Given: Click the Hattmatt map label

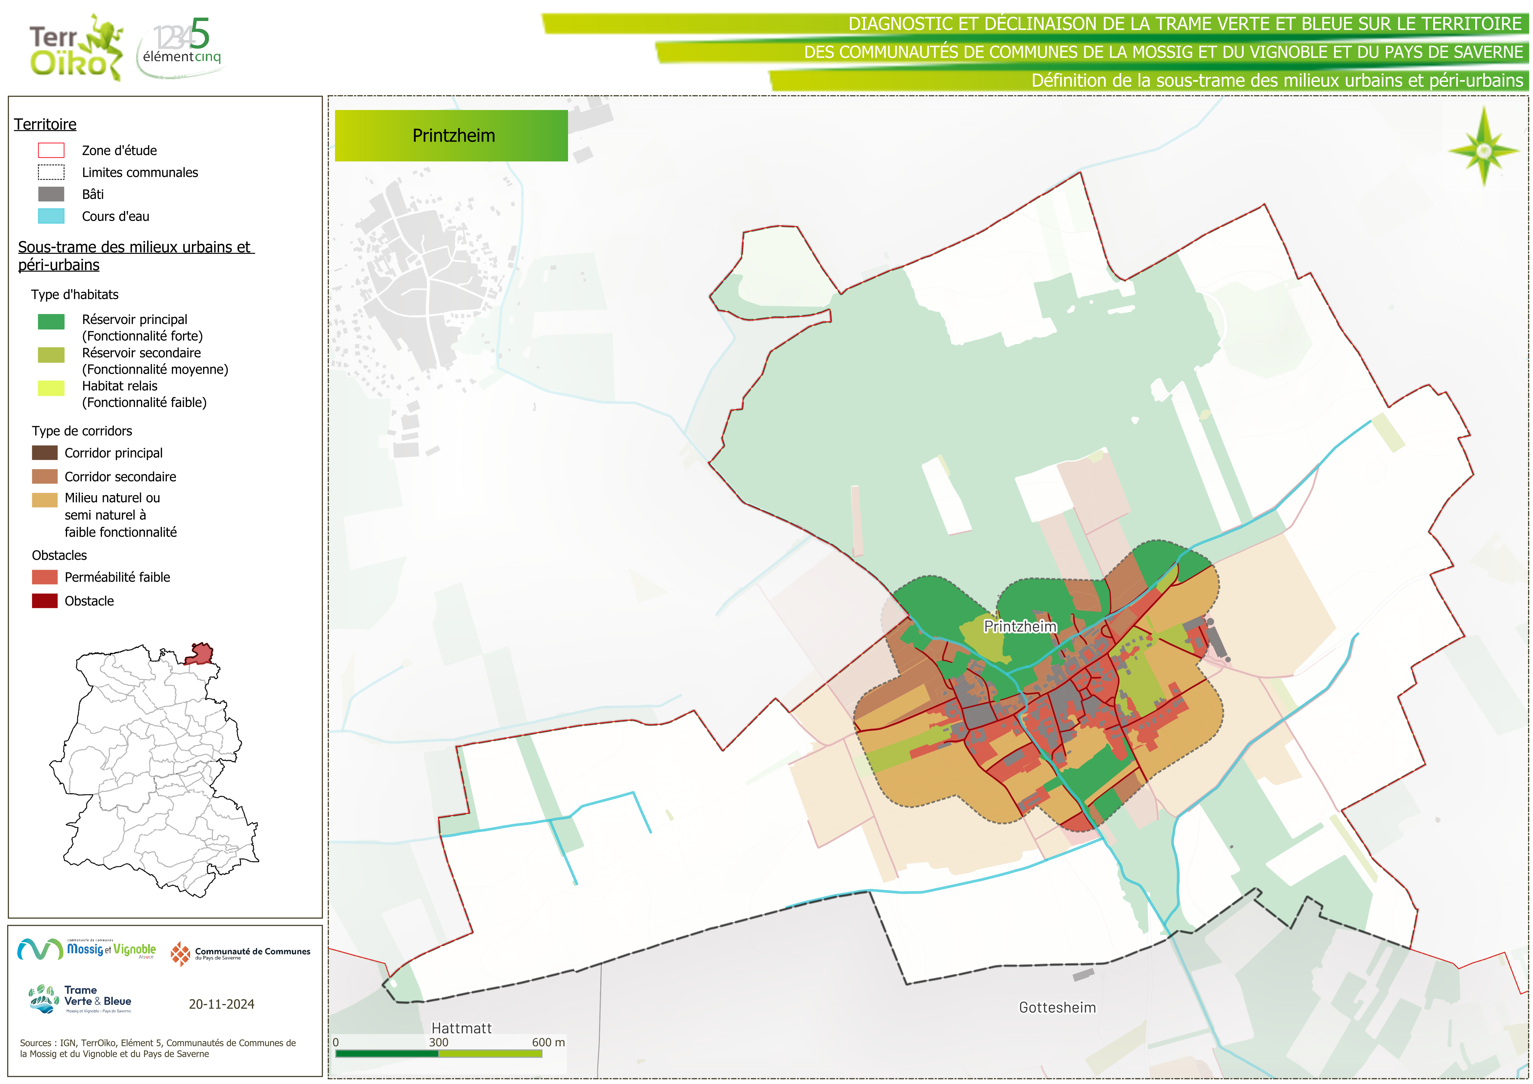Looking at the screenshot, I should 461,1028.
